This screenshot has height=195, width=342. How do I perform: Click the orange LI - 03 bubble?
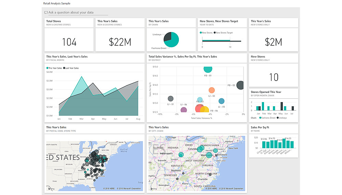pos(212,90)
